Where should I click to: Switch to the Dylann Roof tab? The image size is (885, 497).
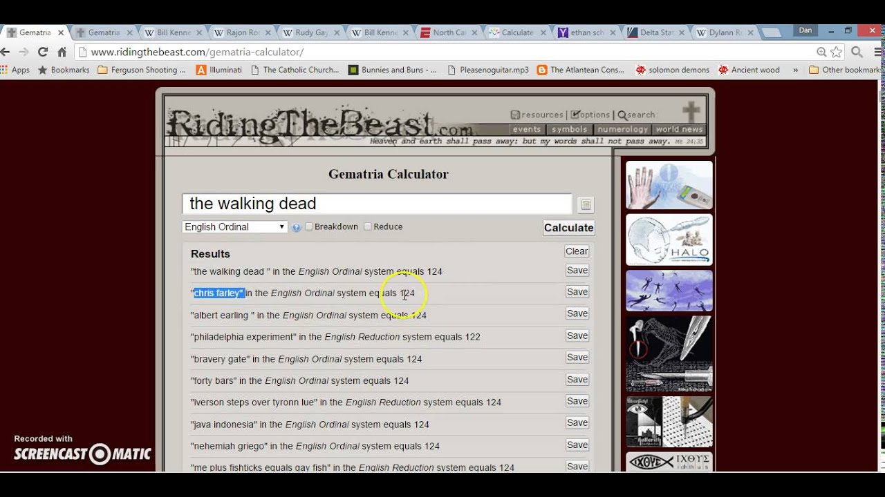726,32
